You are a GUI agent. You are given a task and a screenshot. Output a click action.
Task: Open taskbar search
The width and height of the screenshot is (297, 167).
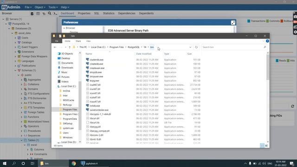(14, 163)
